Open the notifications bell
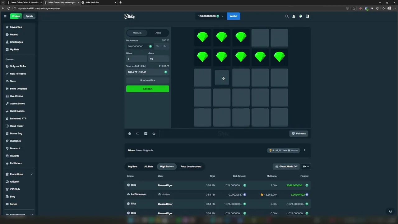 [x=301, y=16]
